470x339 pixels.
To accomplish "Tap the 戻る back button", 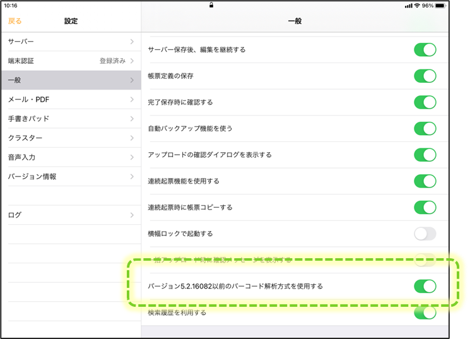I will click(x=15, y=21).
